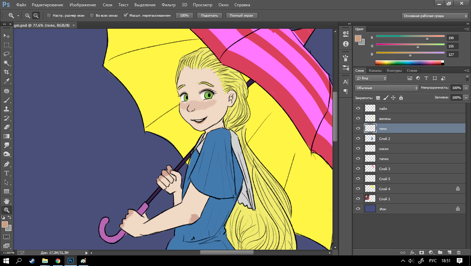The height and width of the screenshot is (266, 471).
Task: Select the Eraser tool
Action: [x=7, y=127]
